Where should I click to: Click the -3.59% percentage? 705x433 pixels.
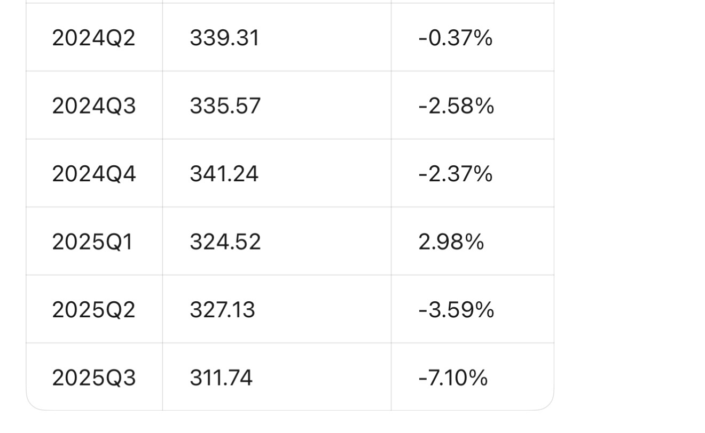[456, 310]
